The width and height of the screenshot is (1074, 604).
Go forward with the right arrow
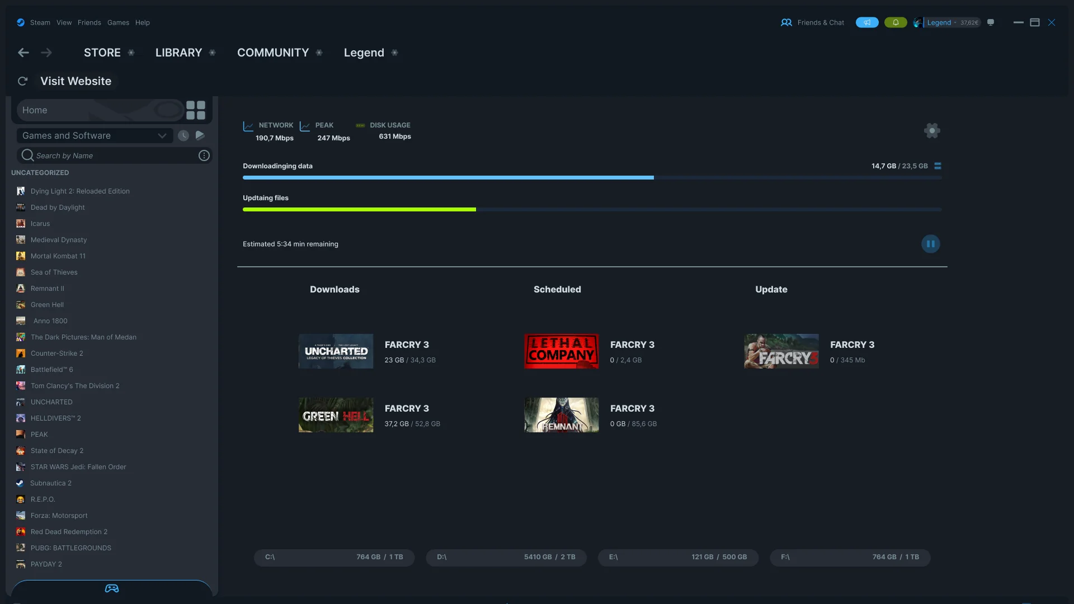click(x=46, y=53)
